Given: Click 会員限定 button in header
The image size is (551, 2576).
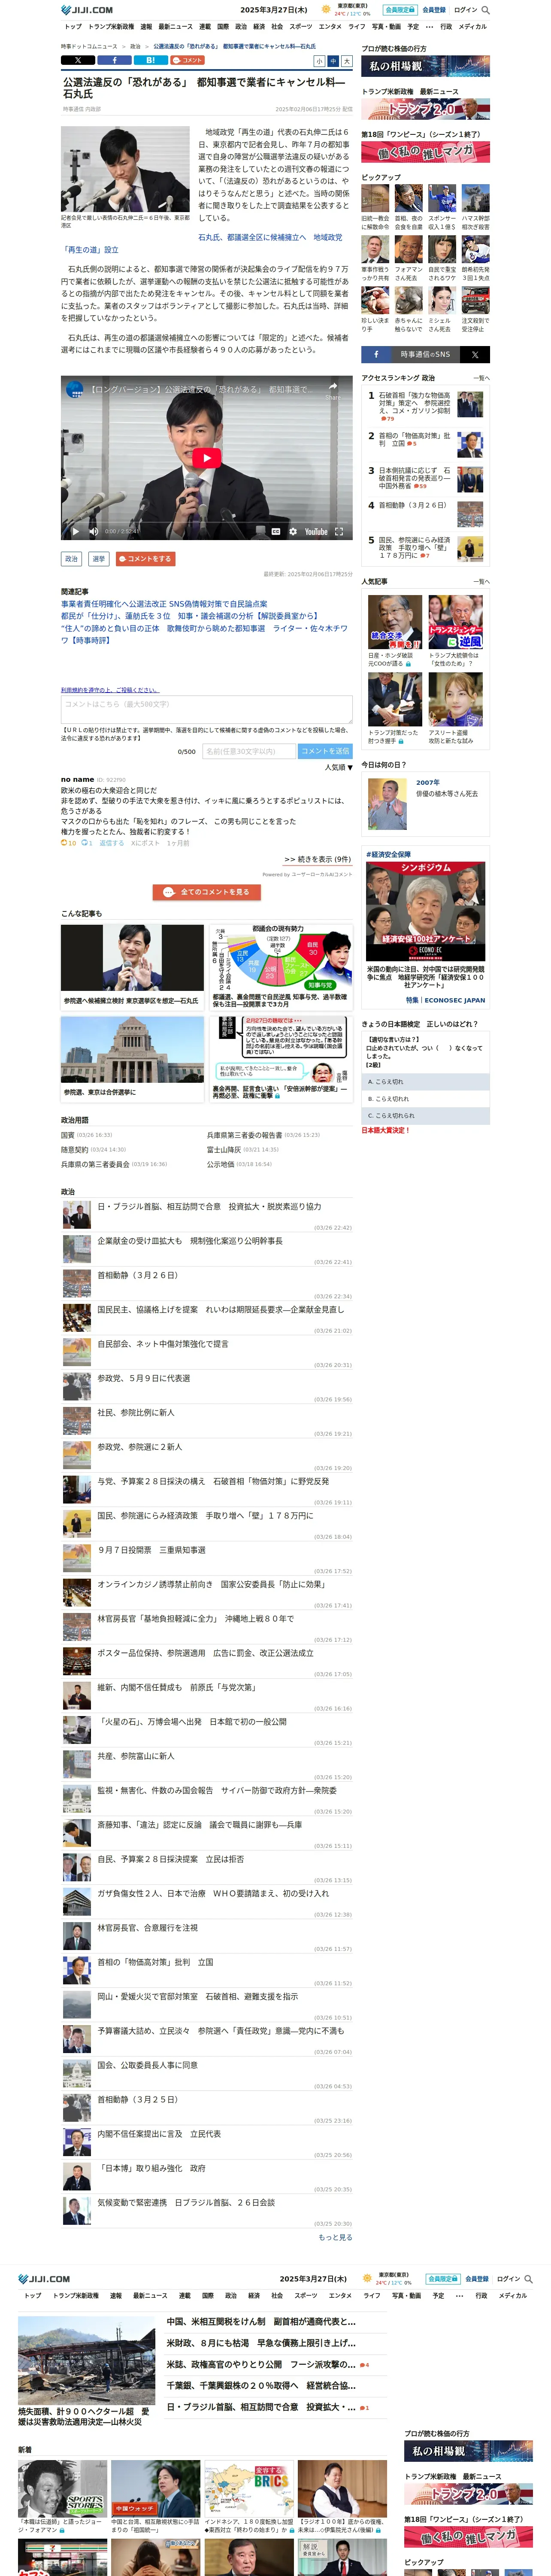Looking at the screenshot, I should pyautogui.click(x=400, y=10).
